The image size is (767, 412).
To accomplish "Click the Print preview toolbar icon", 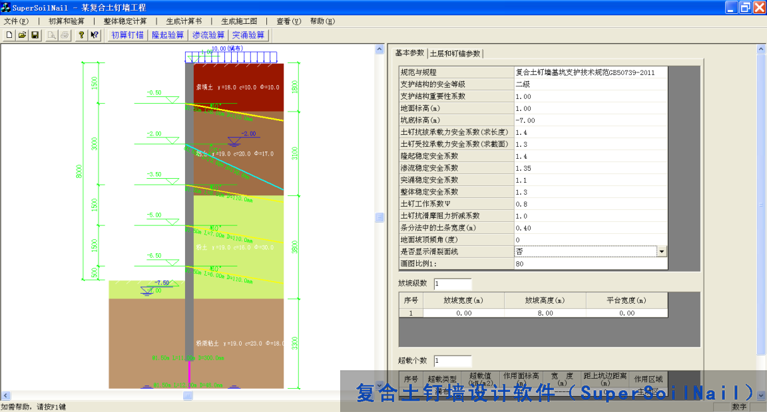I will click(x=51, y=35).
